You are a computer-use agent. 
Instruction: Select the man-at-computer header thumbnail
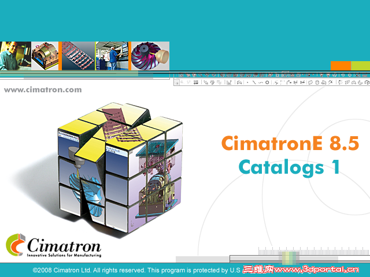pyautogui.click(x=16, y=56)
